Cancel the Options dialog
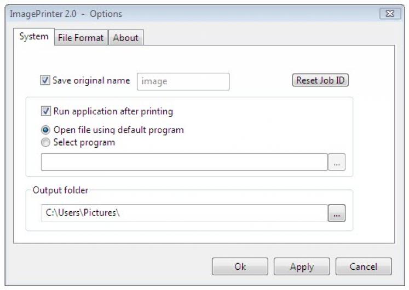The width and height of the screenshot is (409, 290). 364,266
